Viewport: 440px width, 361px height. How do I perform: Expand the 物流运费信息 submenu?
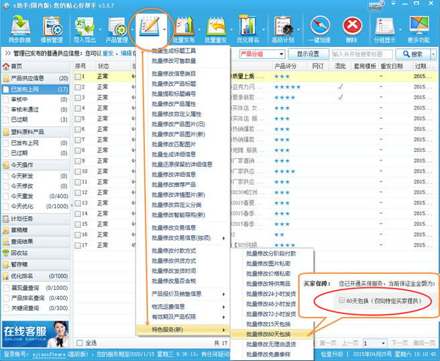182,307
